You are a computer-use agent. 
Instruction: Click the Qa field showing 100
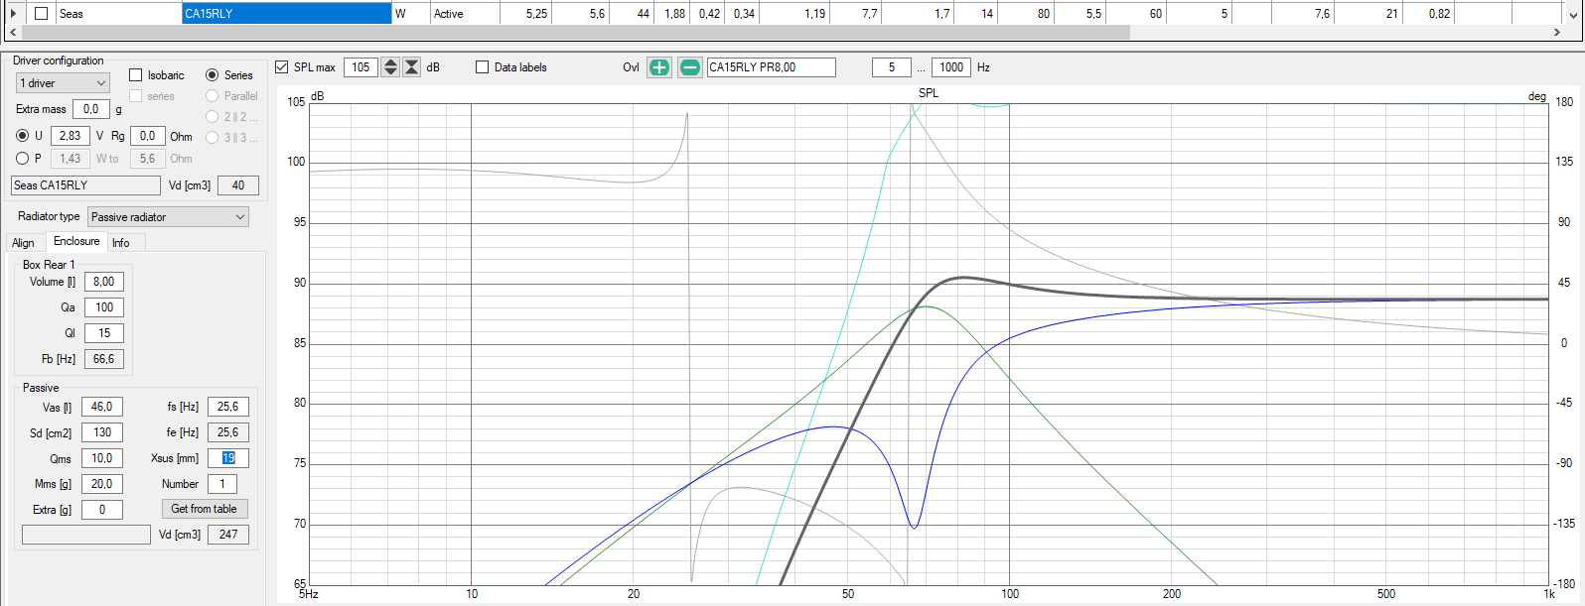coord(104,307)
